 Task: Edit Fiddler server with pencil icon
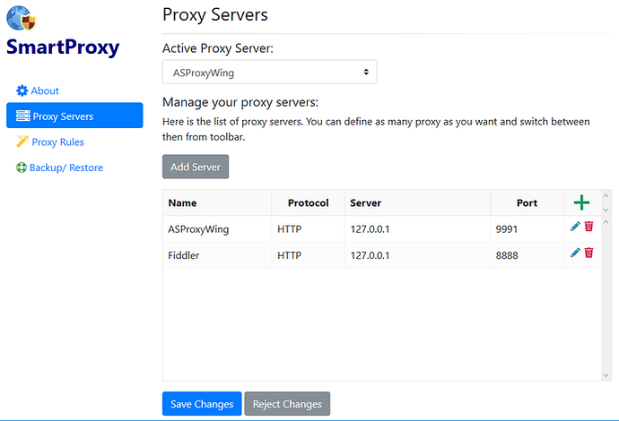click(575, 253)
